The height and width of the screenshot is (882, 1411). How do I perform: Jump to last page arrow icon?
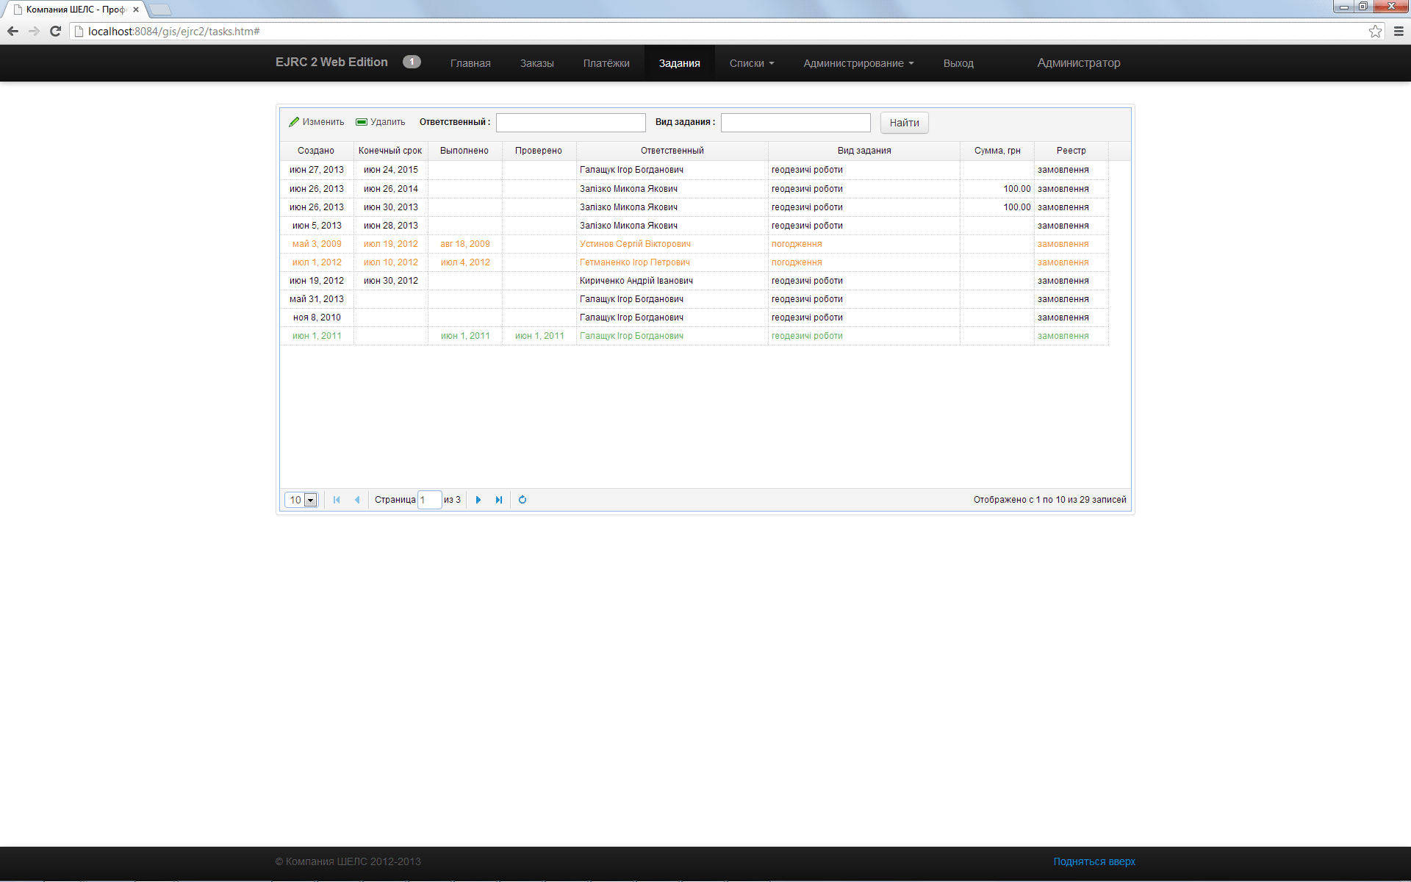(499, 500)
